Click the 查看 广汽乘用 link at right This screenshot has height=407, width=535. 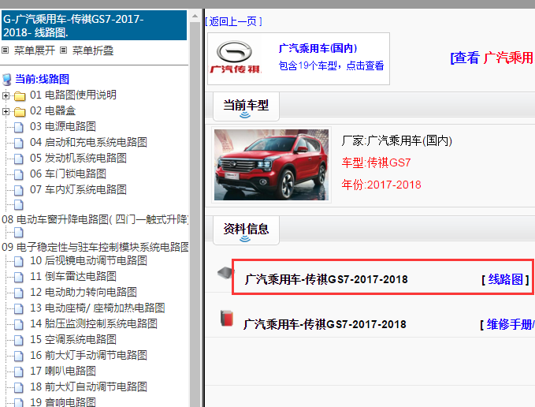(492, 58)
